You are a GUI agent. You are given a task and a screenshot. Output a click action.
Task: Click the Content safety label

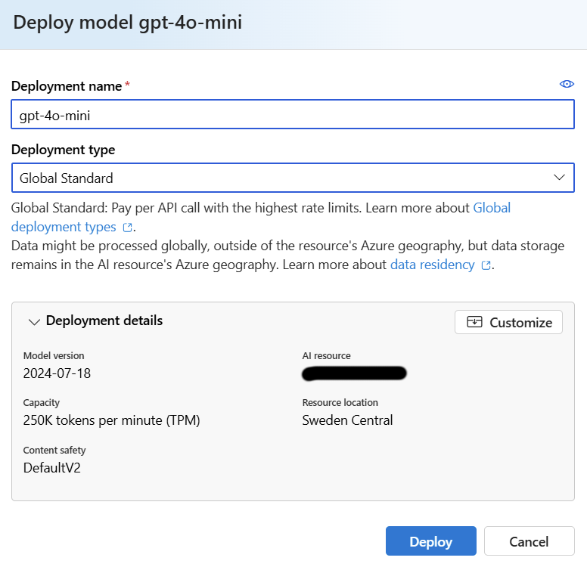(x=54, y=451)
